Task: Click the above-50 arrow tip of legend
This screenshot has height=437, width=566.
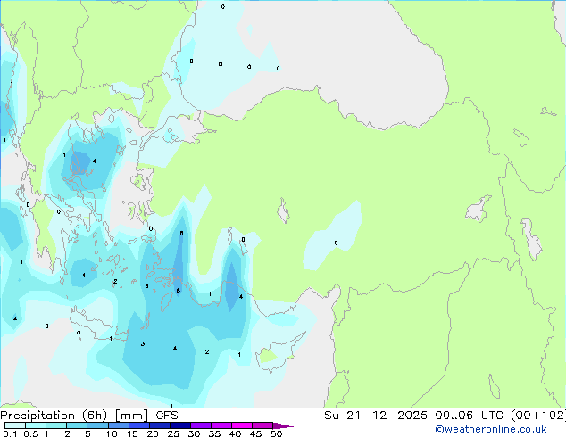Action: [283, 425]
